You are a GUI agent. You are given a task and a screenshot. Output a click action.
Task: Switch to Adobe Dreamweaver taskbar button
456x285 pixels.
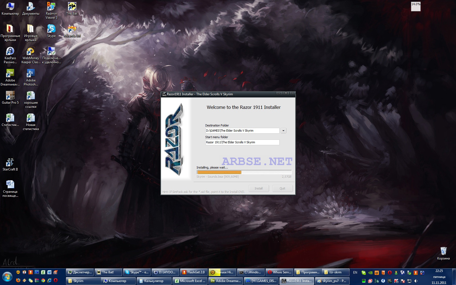(x=226, y=281)
